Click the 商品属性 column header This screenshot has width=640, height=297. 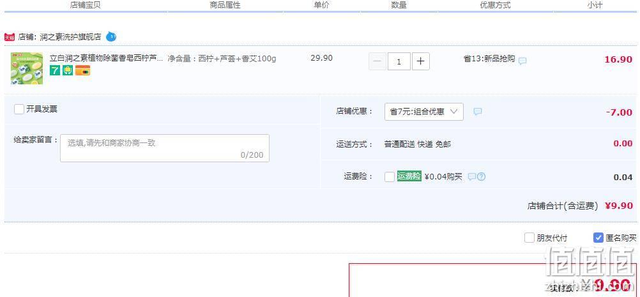(225, 5)
